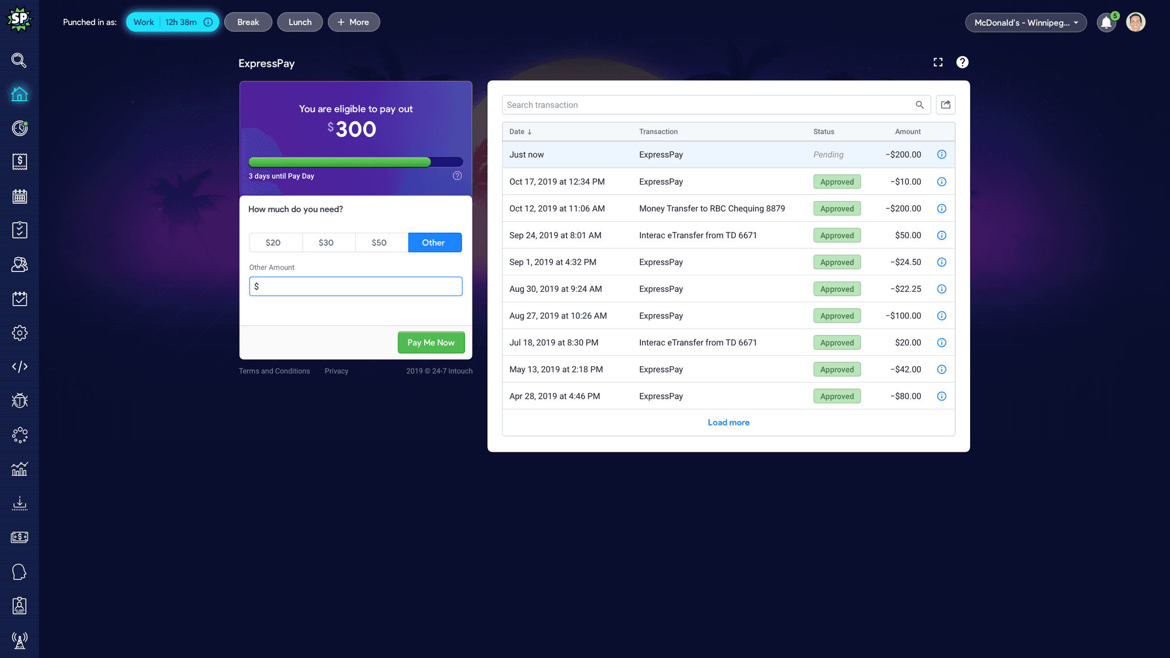The width and height of the screenshot is (1170, 658).
Task: Click the Pay Day progress bar
Action: point(355,162)
